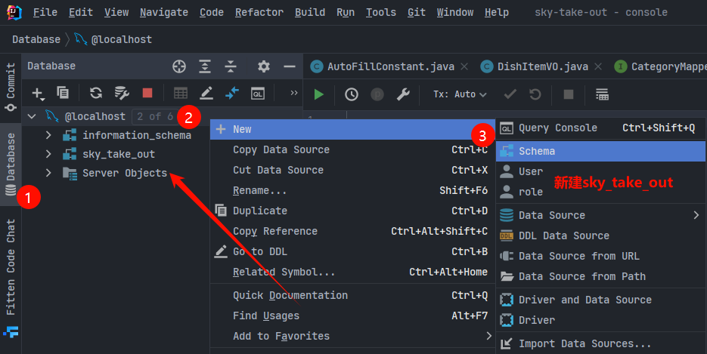The height and width of the screenshot is (354, 707).
Task: Click the New data source plus icon
Action: pos(37,93)
